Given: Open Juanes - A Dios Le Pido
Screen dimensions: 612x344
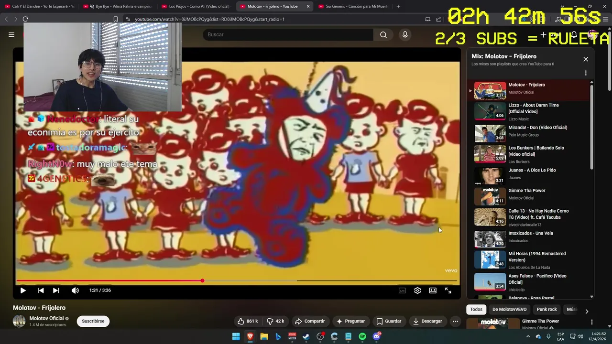Looking at the screenshot, I should coord(528,175).
